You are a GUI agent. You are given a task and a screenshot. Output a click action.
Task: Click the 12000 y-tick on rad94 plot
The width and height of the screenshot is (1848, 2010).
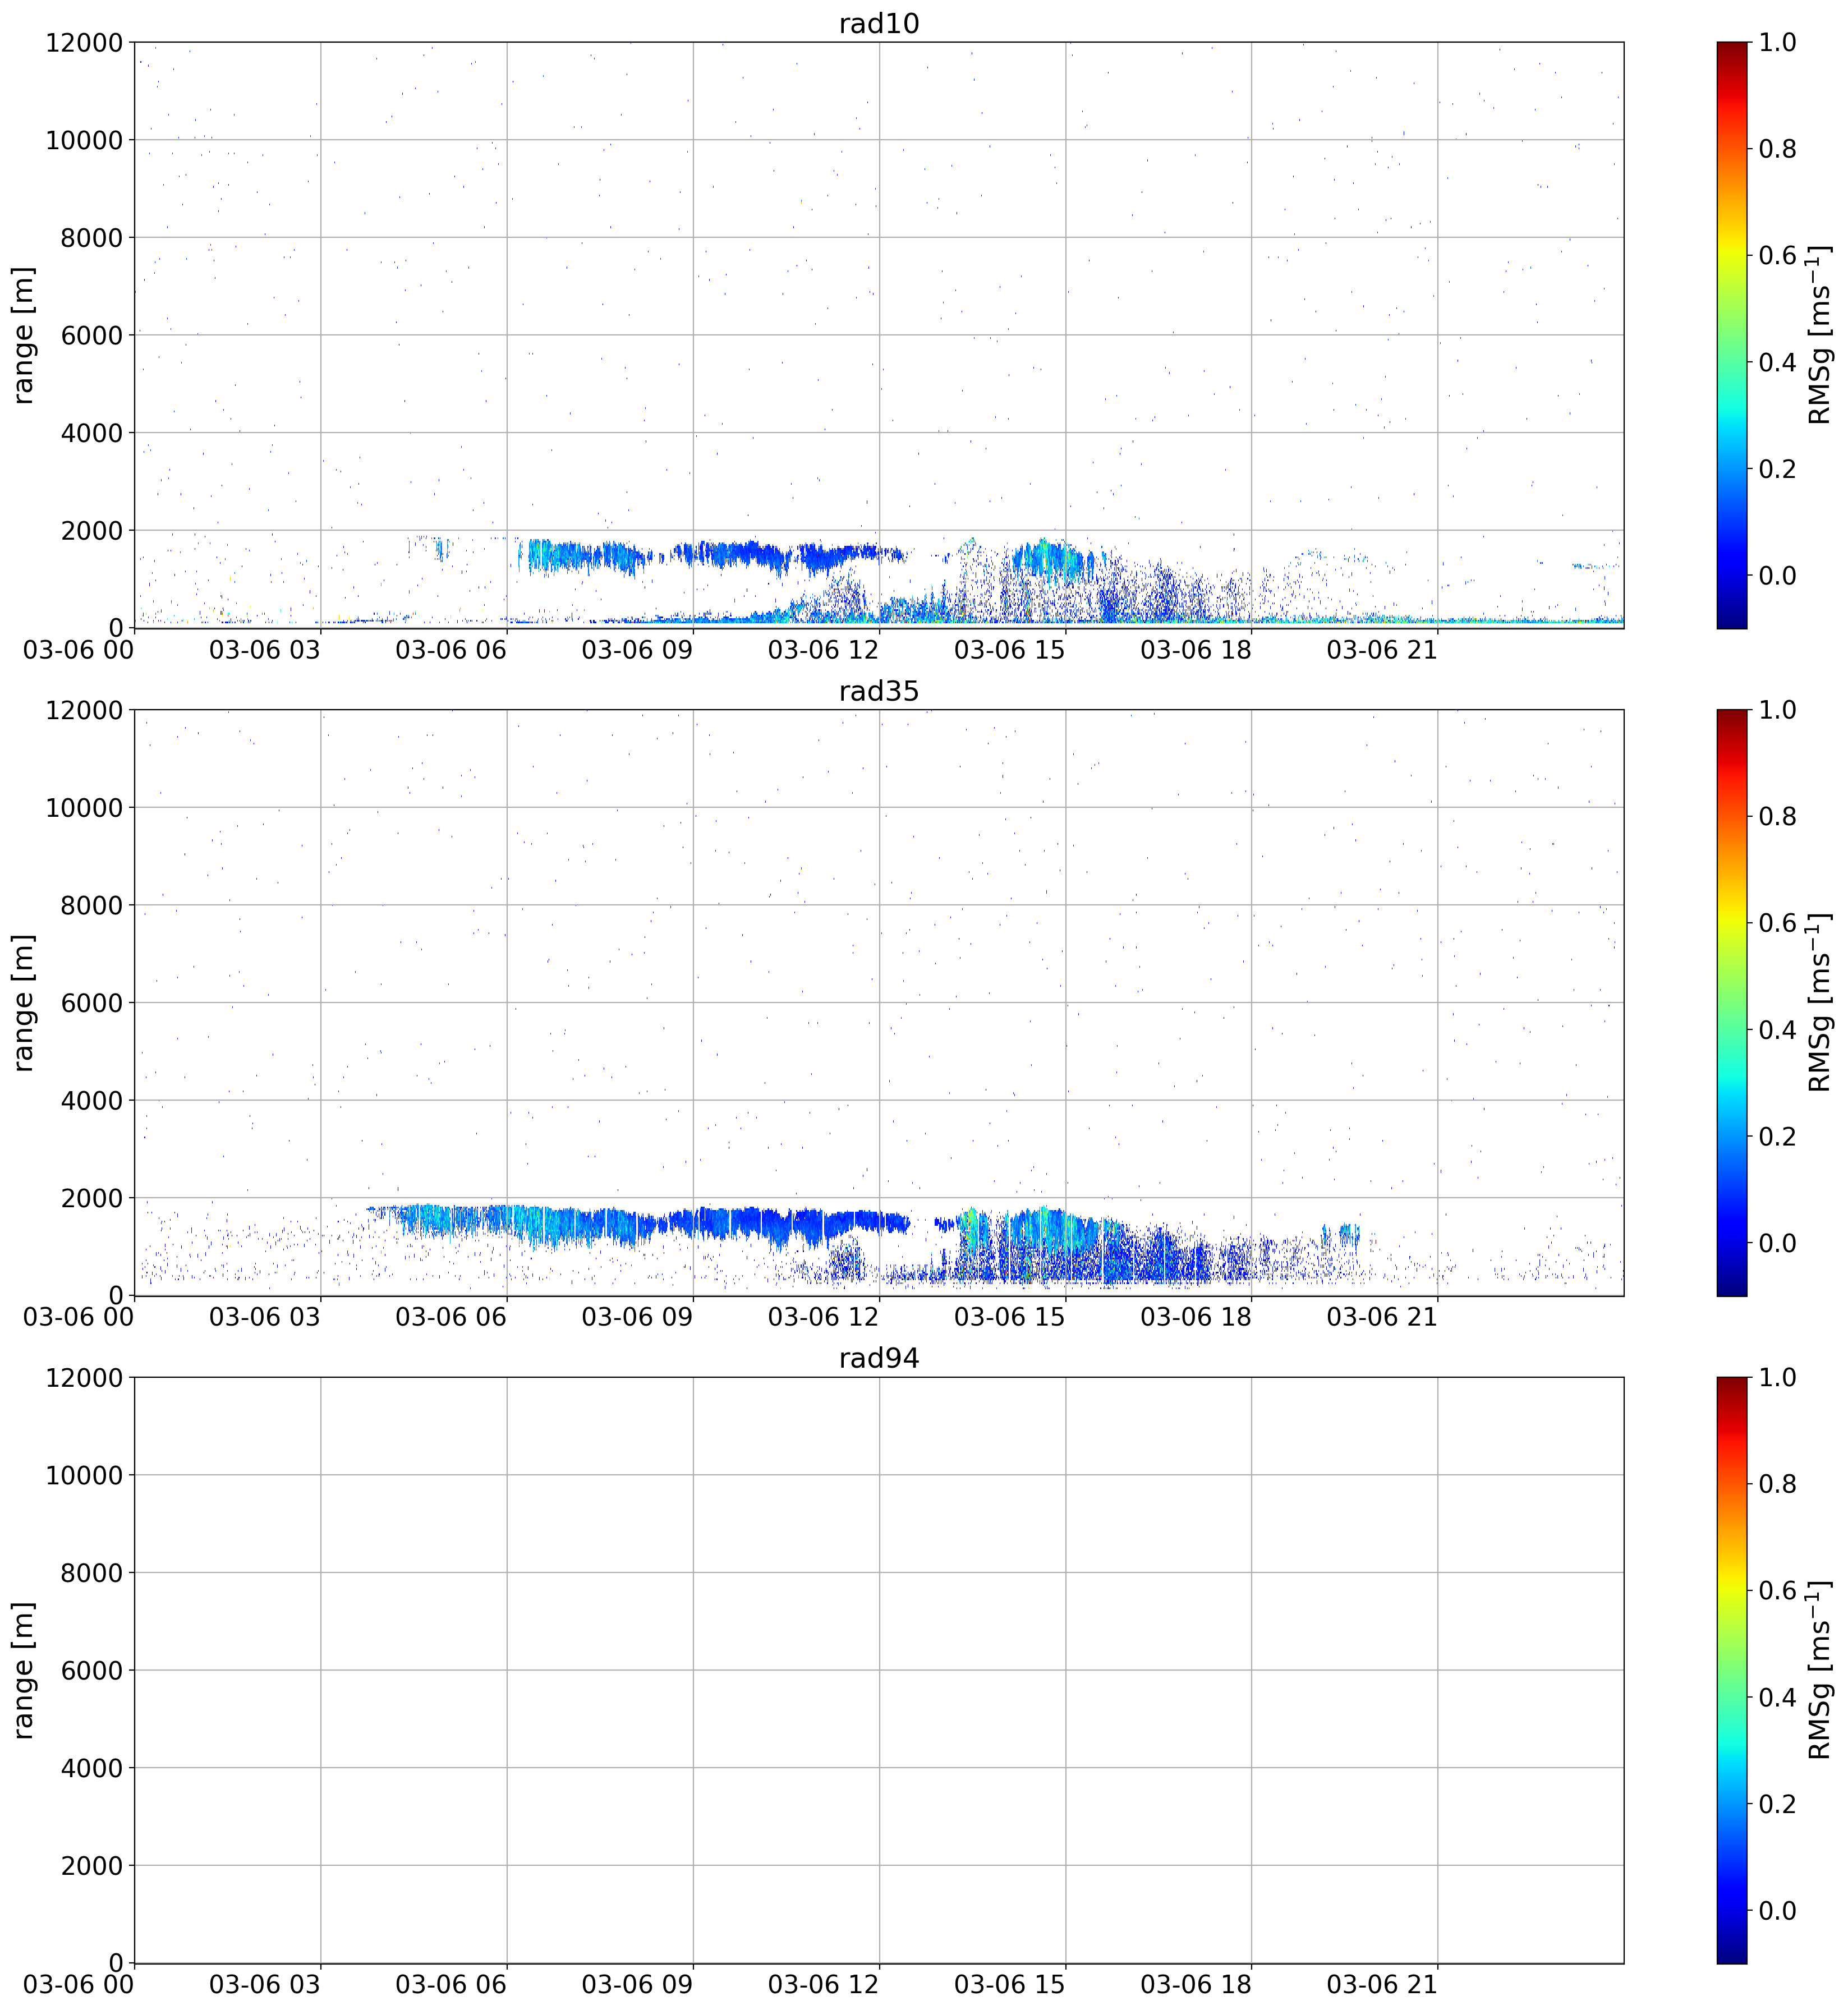coord(84,1377)
